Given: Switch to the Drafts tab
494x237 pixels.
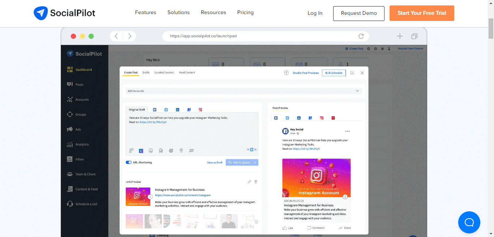Looking at the screenshot, I should pyautogui.click(x=146, y=73).
